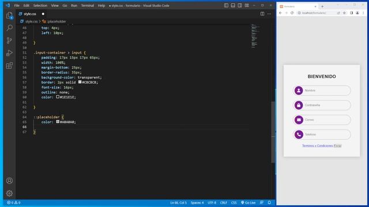Open the Search view in activity bar

click(x=9, y=28)
